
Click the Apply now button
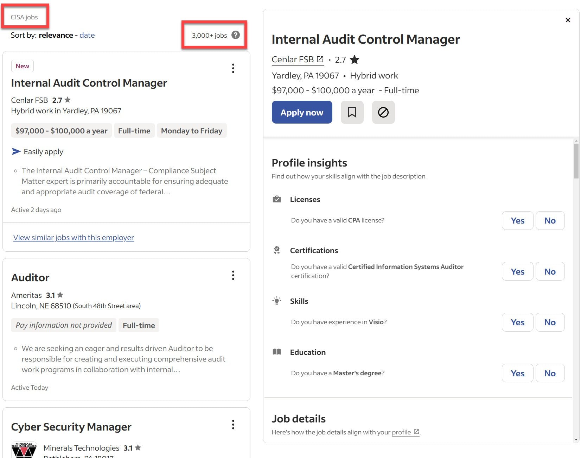click(x=302, y=112)
